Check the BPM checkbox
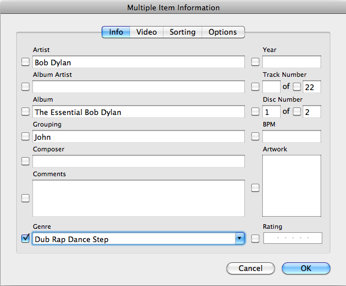This screenshot has width=346, height=286. 255,136
